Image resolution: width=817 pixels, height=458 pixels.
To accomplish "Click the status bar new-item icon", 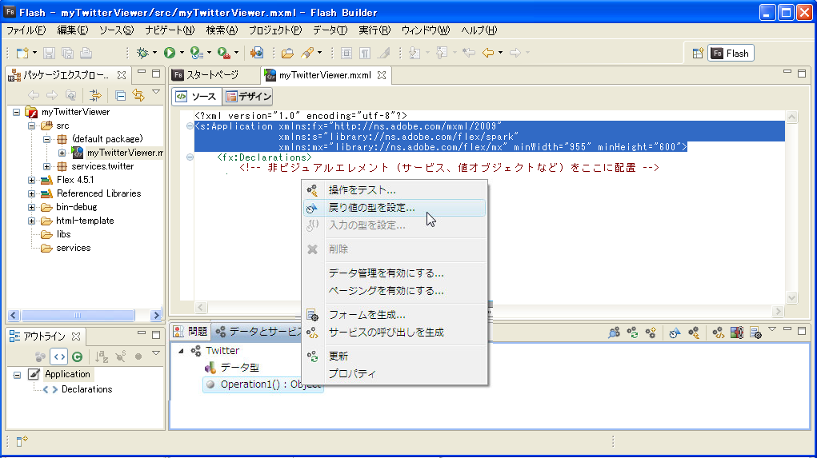I will [22, 441].
